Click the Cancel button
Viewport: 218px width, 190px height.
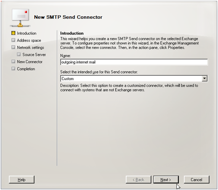pos(196,180)
